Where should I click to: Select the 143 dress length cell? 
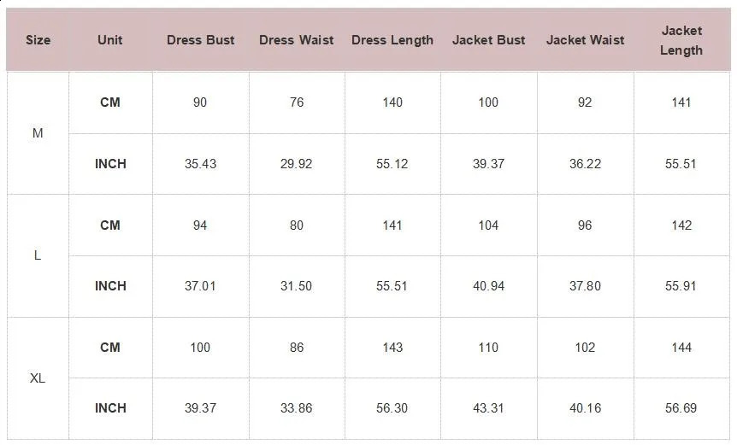click(392, 348)
